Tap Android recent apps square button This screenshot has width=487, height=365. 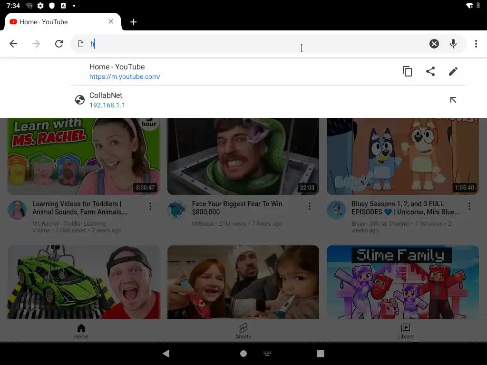point(321,354)
